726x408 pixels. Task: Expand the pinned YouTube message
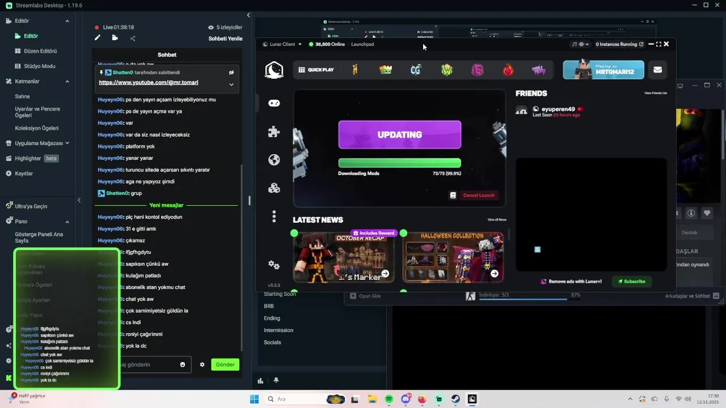(231, 84)
